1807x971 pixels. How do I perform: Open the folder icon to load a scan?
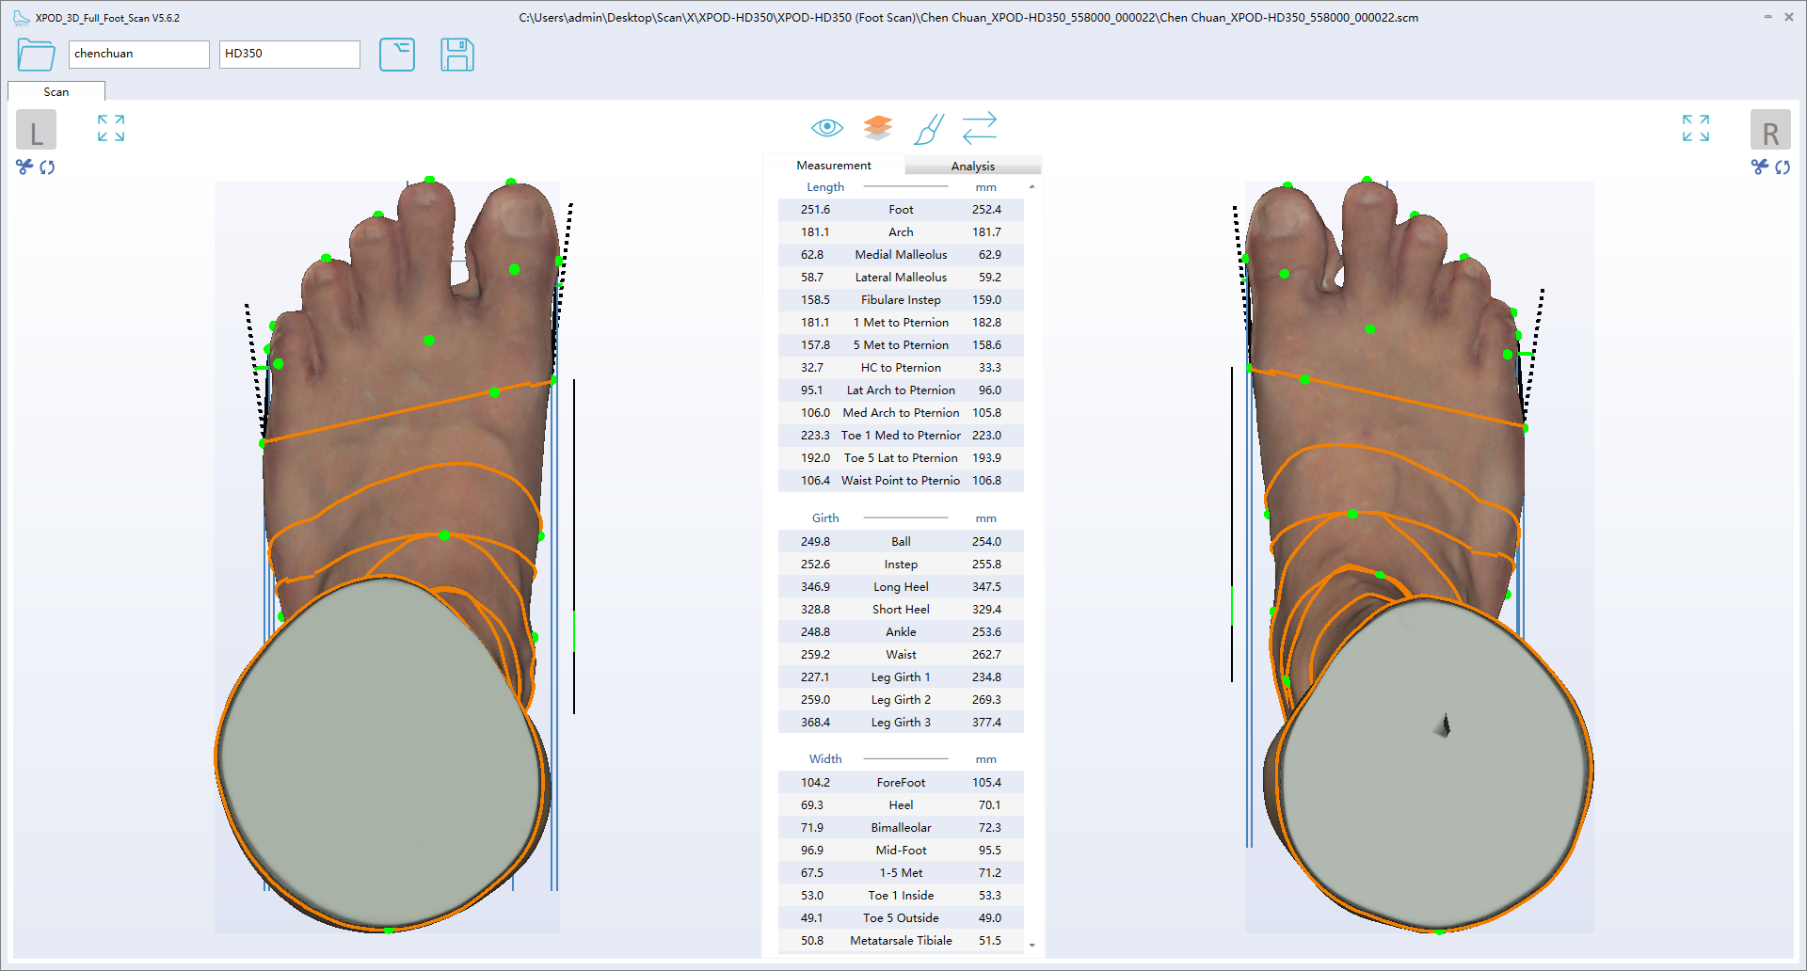(36, 55)
